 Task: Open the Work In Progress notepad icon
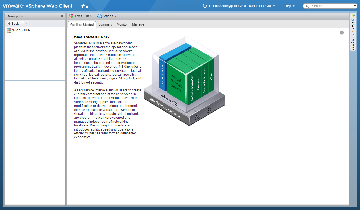tap(353, 16)
